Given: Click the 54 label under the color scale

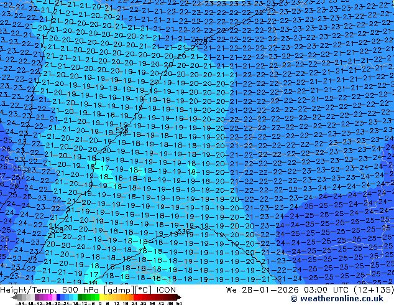Looking at the screenshot, I should (x=179, y=303).
